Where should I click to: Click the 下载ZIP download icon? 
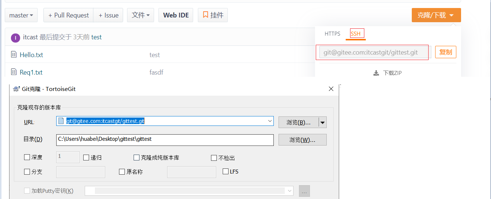(376, 73)
